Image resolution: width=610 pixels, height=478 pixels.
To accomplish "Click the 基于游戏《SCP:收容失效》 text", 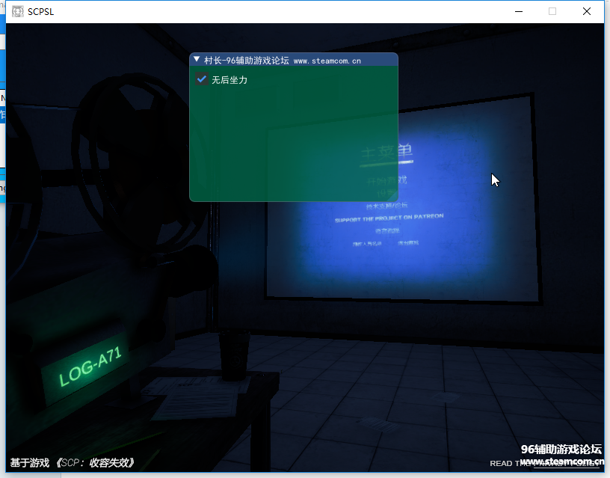I will tap(73, 463).
